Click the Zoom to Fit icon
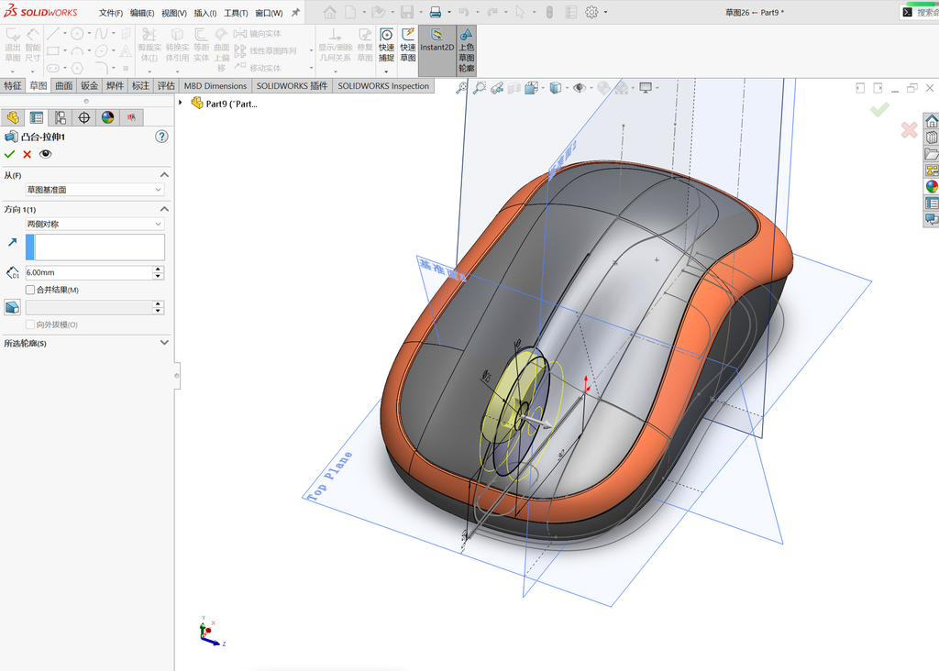This screenshot has width=939, height=671. tap(462, 88)
